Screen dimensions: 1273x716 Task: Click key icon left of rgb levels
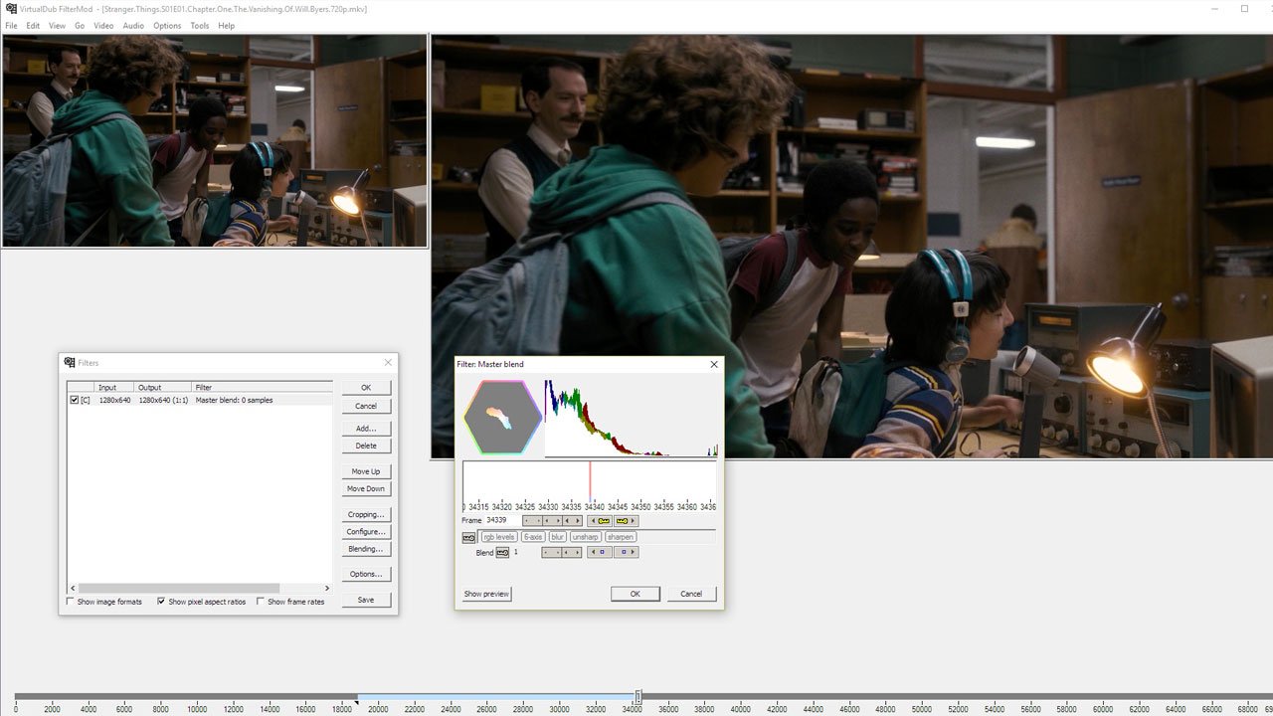[469, 537]
